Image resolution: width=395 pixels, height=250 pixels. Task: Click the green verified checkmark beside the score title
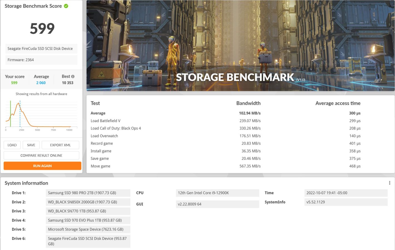pyautogui.click(x=66, y=6)
